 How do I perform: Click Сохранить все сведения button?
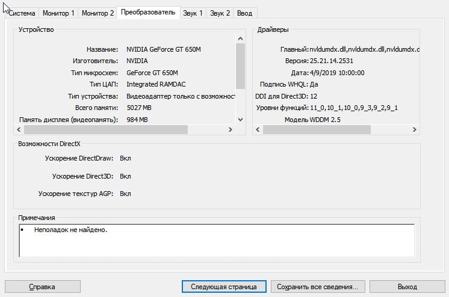(x=318, y=287)
